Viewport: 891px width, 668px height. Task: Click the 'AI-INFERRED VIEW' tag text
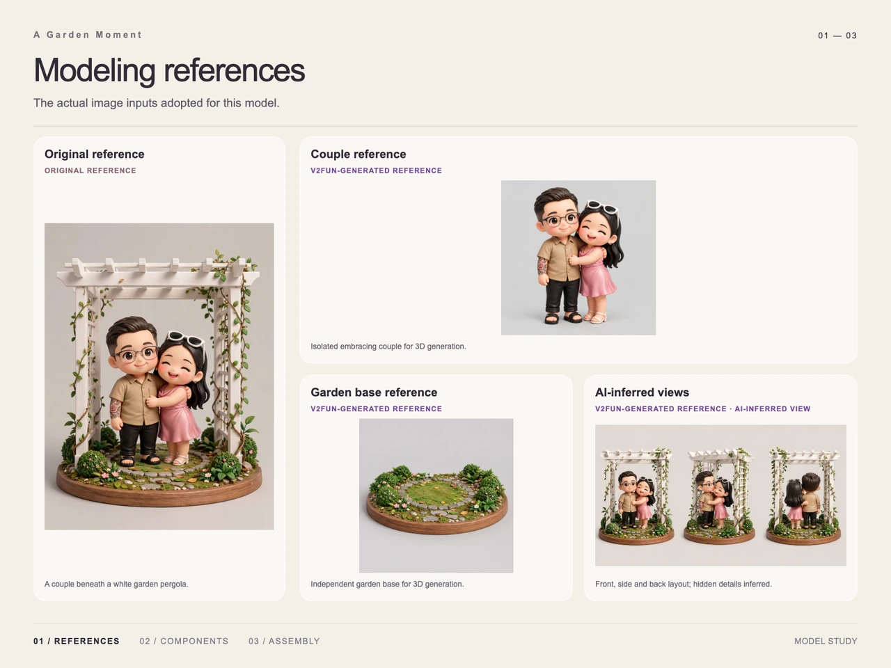[773, 408]
